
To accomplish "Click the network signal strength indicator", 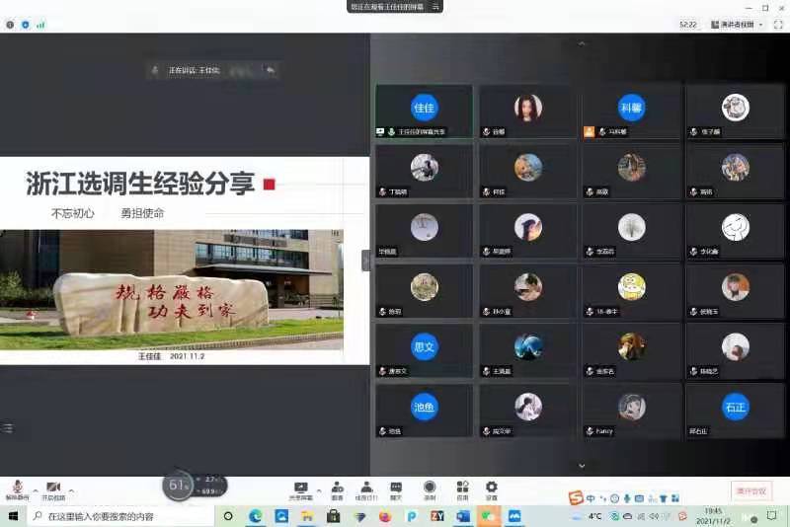I will click(40, 24).
